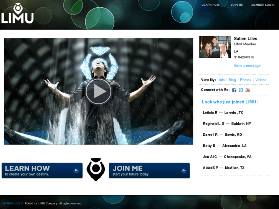Select AidasS P — McAllen, TX entry
279x209 pixels.
click(x=223, y=168)
